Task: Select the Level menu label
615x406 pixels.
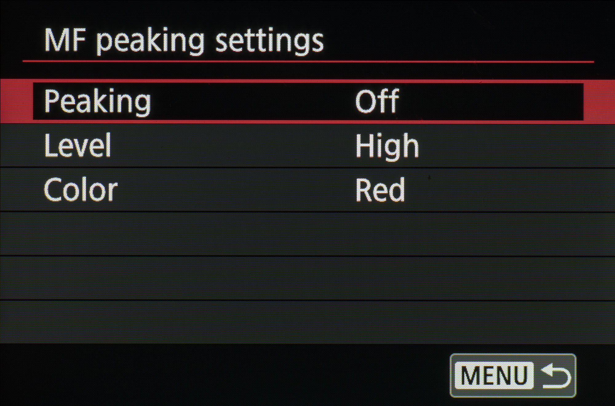Action: click(x=77, y=145)
